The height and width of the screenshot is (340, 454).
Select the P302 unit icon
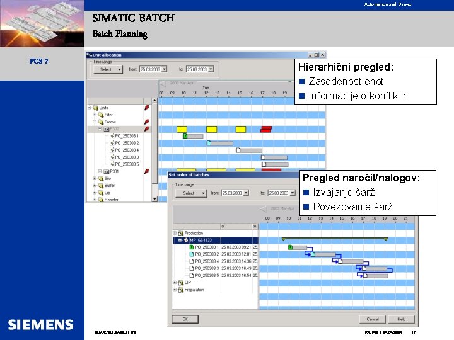pyautogui.click(x=107, y=129)
